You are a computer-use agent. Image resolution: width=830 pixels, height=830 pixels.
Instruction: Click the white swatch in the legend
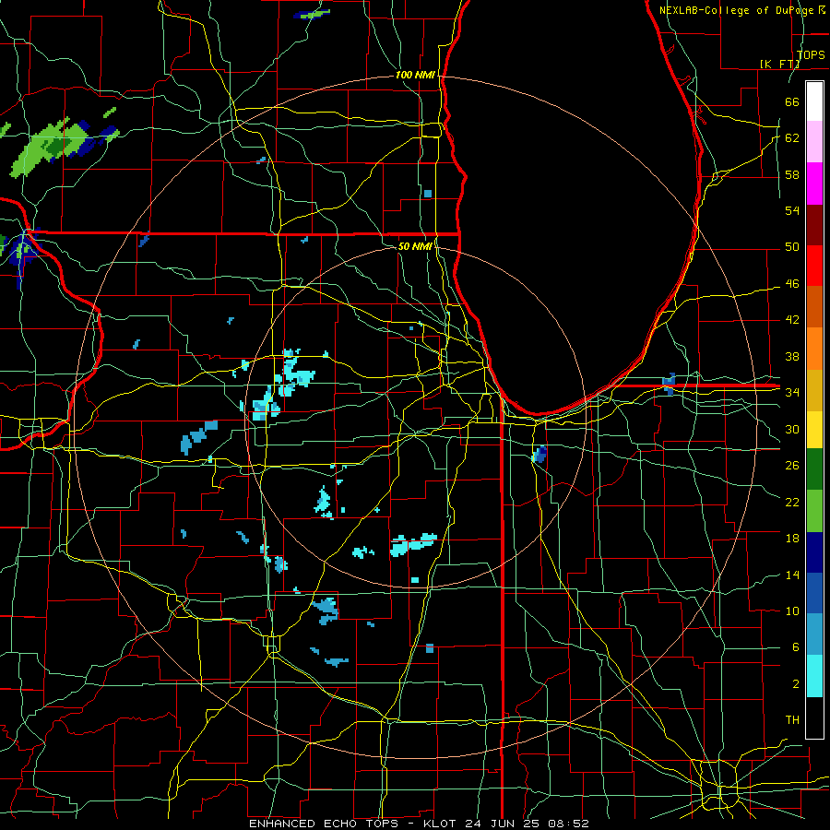tap(814, 101)
